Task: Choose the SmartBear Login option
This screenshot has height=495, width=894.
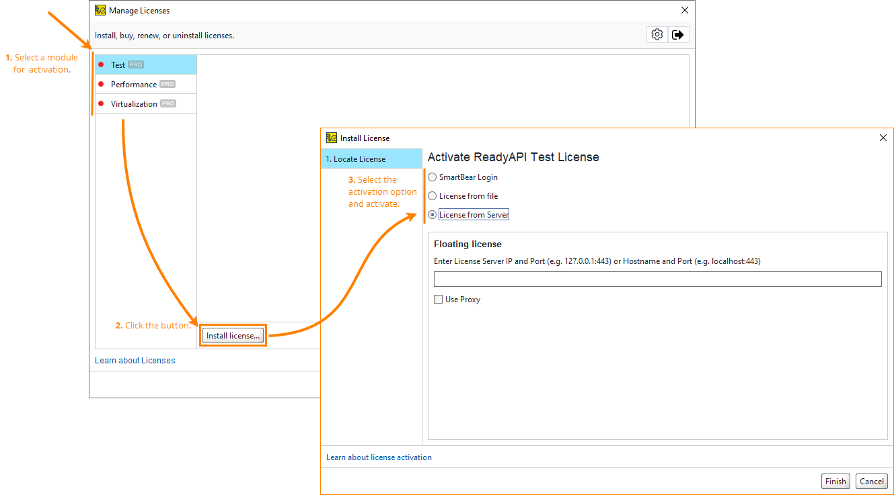Action: click(463, 177)
